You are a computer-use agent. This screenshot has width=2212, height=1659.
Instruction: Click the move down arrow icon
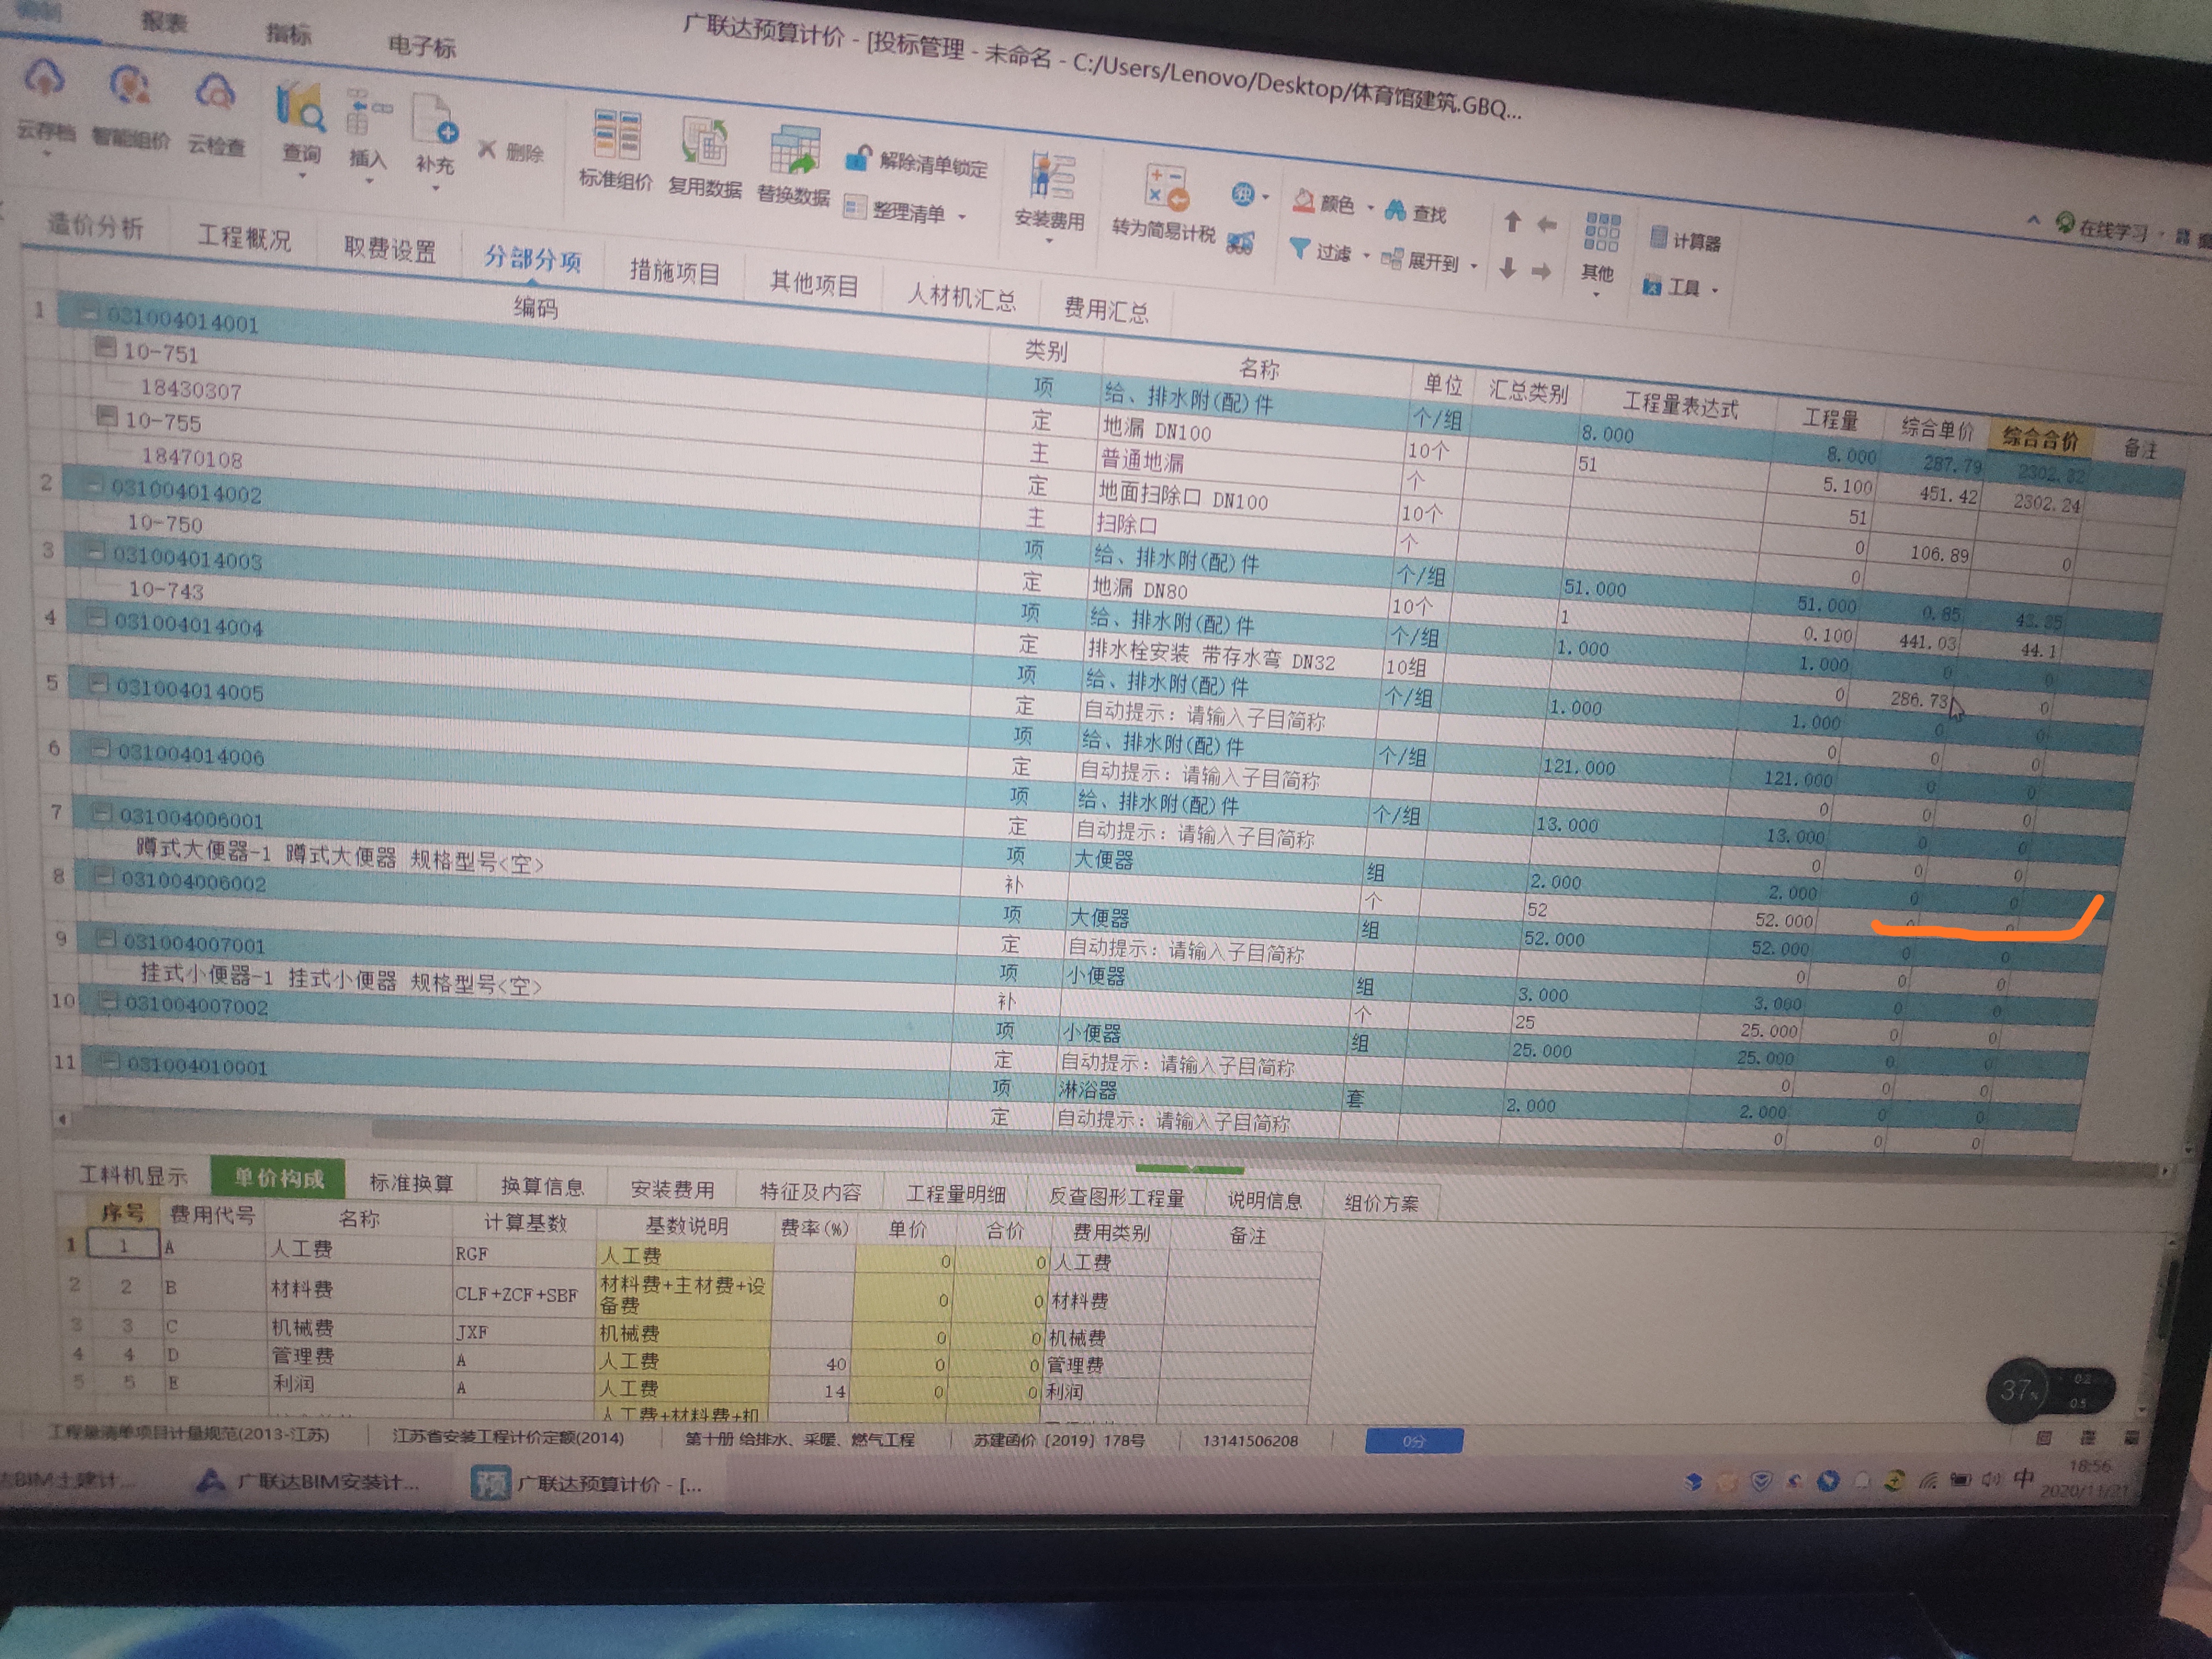point(1508,267)
